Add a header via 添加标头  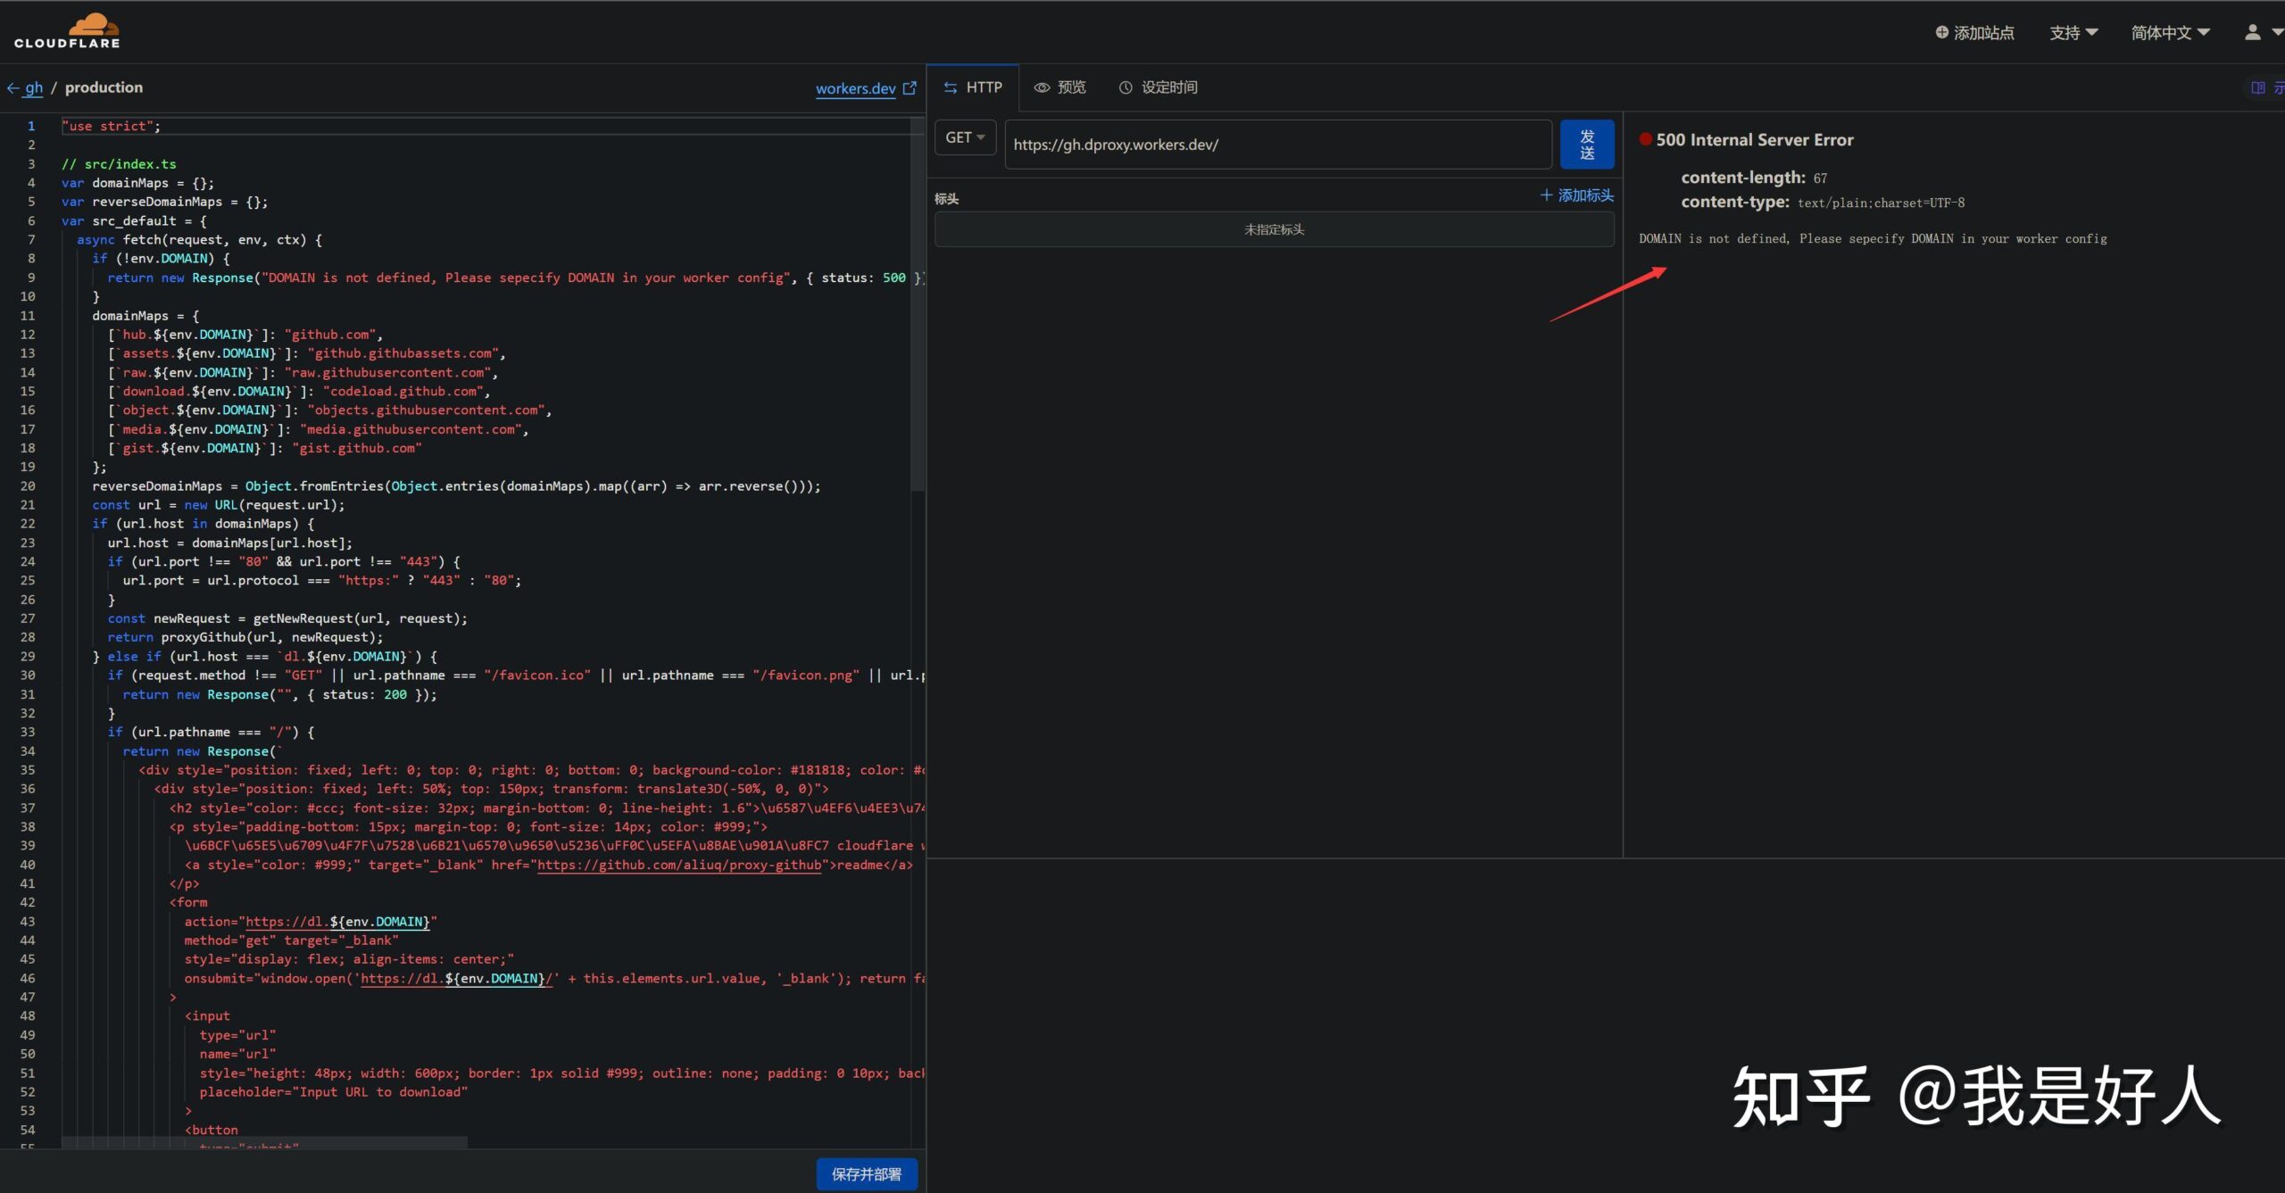(x=1576, y=195)
